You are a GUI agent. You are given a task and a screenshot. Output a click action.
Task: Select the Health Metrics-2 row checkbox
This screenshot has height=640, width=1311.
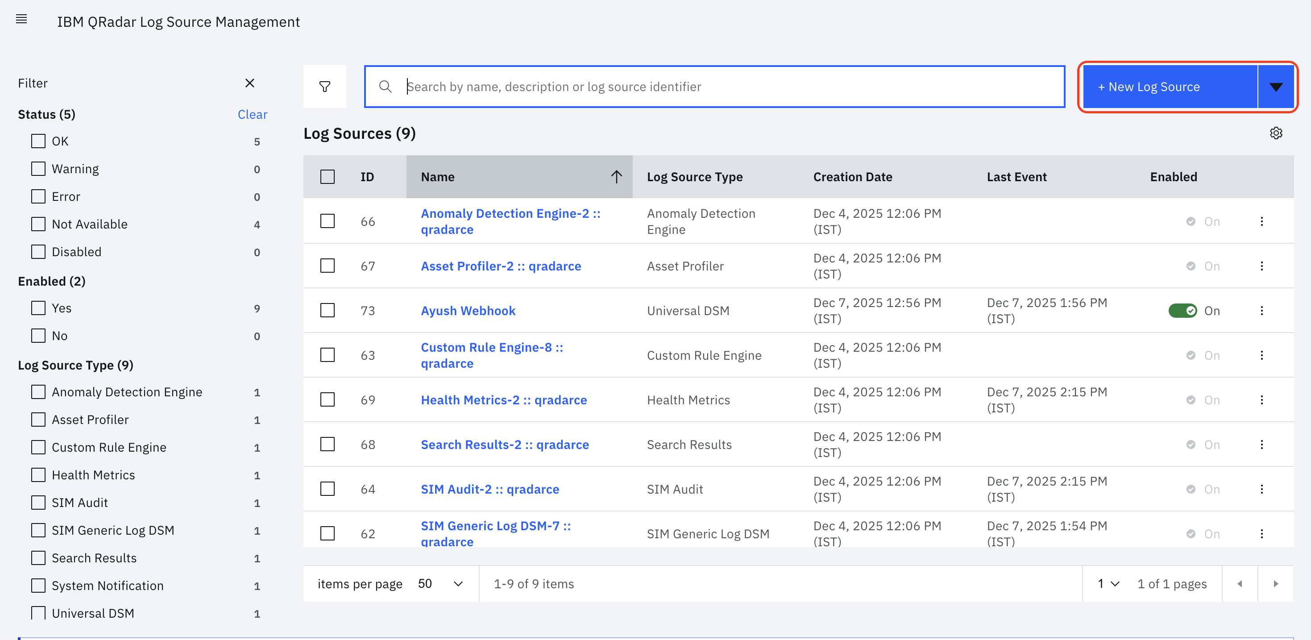click(327, 400)
